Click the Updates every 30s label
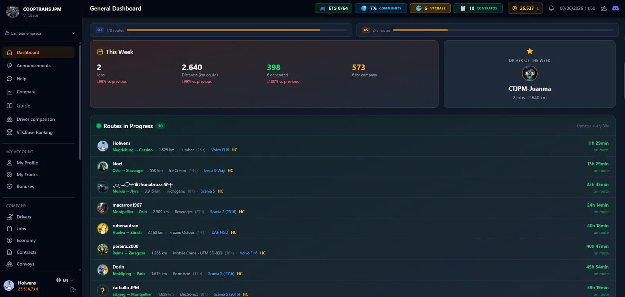The height and width of the screenshot is (297, 625). pyautogui.click(x=593, y=126)
